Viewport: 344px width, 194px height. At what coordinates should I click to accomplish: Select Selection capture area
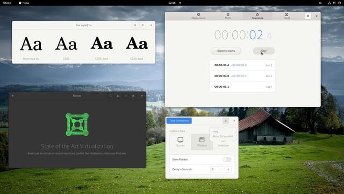224,142
